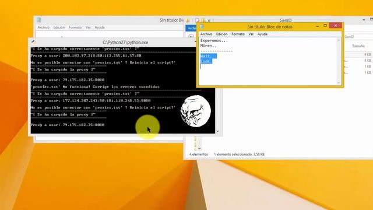Click the '4 elementos' status bar text
This screenshot has height=210, width=373.
click(199, 155)
